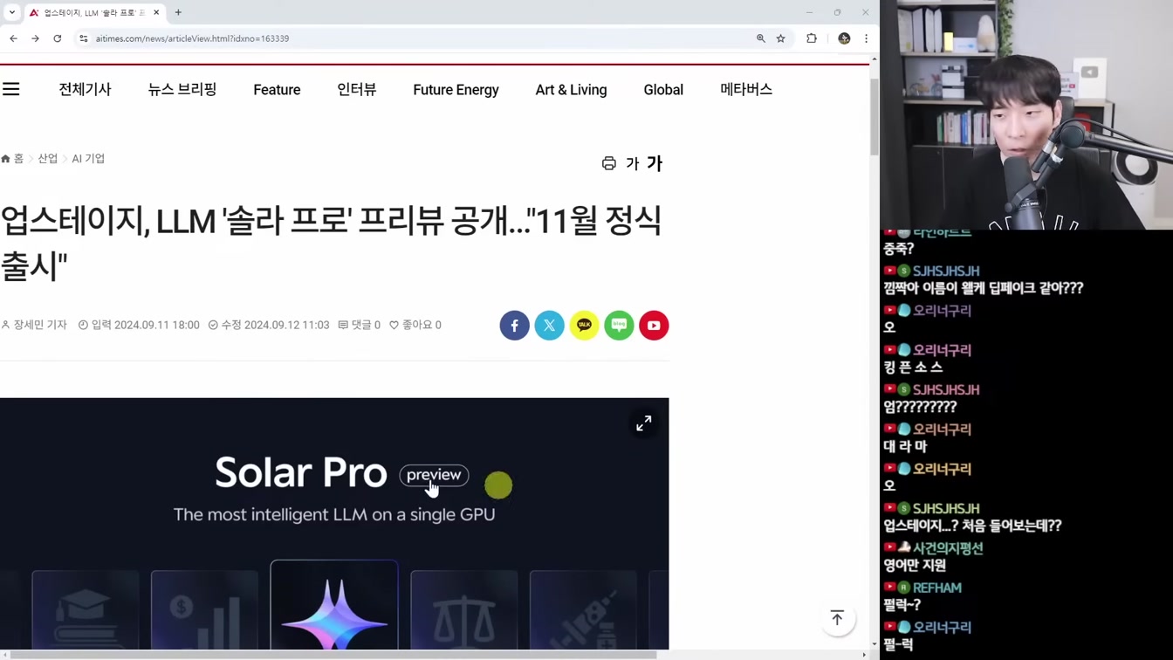
Task: Open the Global menu item
Action: (x=663, y=89)
